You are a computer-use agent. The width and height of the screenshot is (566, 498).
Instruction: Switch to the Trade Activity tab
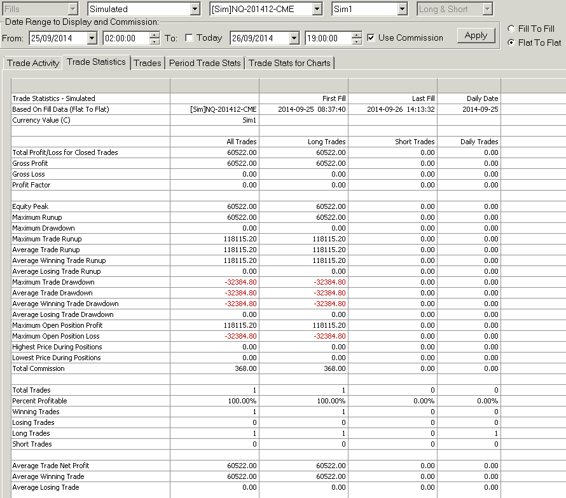point(33,63)
